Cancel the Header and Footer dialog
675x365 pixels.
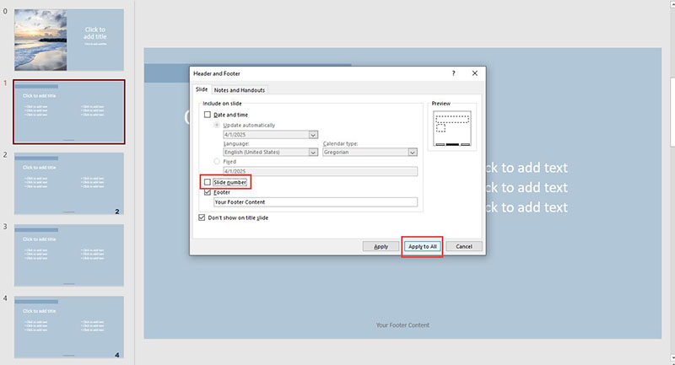click(463, 246)
